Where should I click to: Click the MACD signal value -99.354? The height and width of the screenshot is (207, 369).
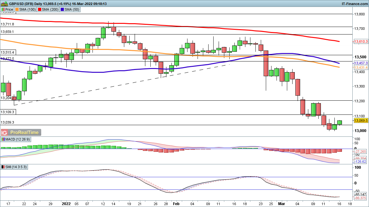pyautogui.click(x=361, y=158)
